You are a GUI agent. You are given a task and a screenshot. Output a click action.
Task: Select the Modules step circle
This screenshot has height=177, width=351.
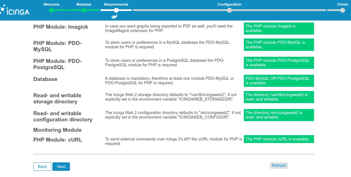pyautogui.click(x=84, y=10)
